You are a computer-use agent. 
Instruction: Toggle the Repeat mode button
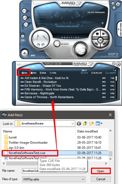[26, 25]
